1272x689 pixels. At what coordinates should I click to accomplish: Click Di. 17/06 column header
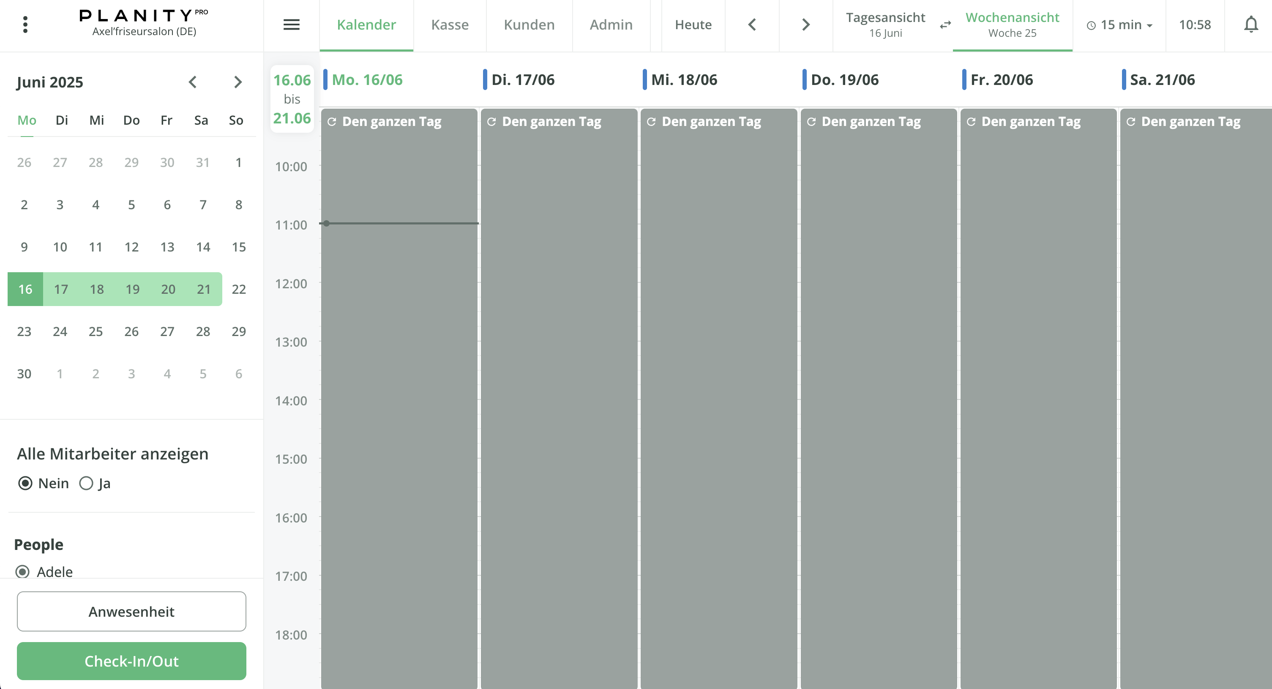point(523,79)
